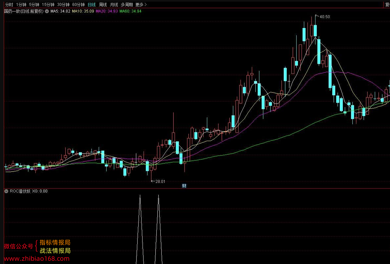This screenshot has width=390, height=264.
Task: Open dropdown arrow beside 国药一致 title
Action: [x=47, y=11]
